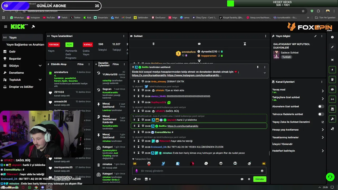
Task: Click the chat bubble icon under Sohbet header
Action: (x=199, y=44)
